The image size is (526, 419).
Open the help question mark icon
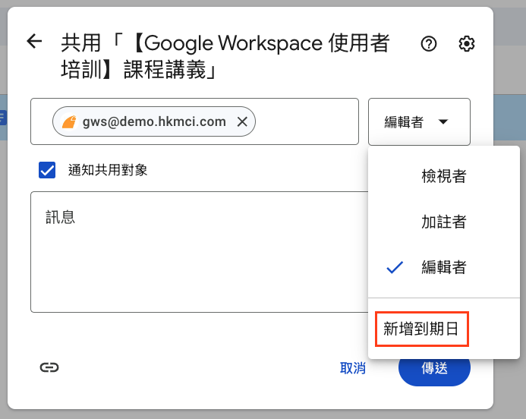(x=429, y=43)
